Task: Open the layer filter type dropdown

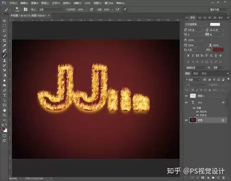Action: pos(193,79)
